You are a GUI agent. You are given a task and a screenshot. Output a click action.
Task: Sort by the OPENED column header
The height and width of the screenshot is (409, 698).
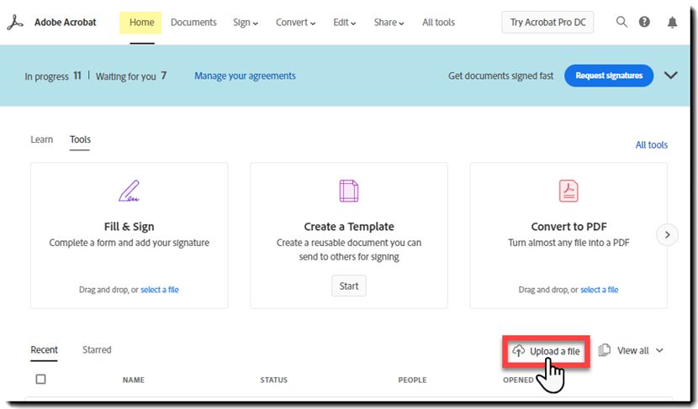tap(518, 380)
